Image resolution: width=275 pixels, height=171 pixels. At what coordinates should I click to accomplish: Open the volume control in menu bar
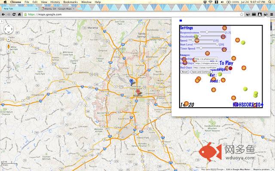point(223,2)
